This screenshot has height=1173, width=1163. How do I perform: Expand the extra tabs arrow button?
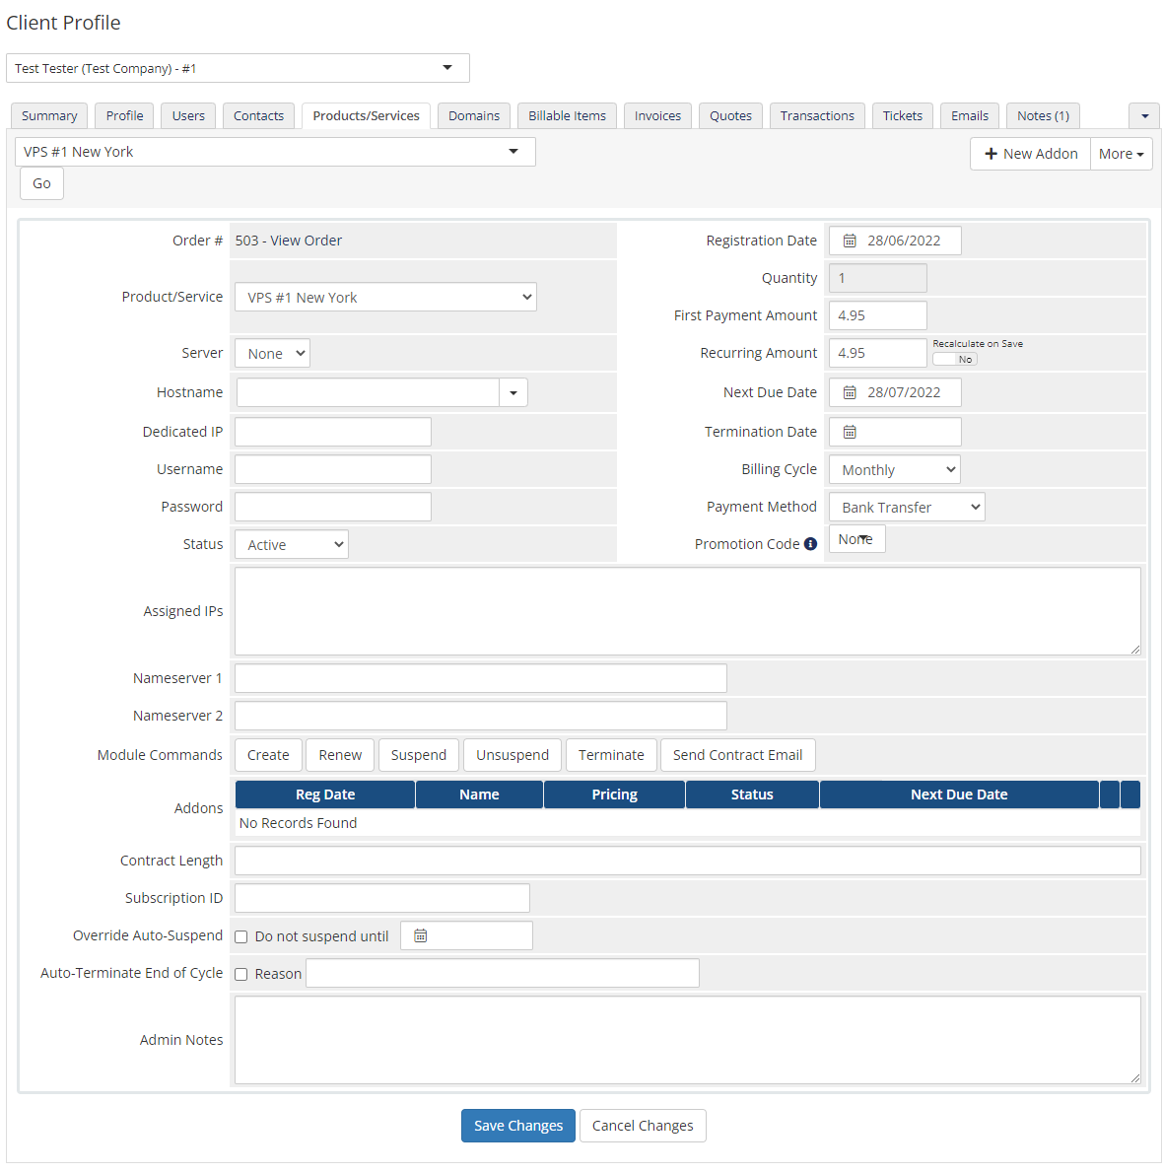(x=1144, y=116)
